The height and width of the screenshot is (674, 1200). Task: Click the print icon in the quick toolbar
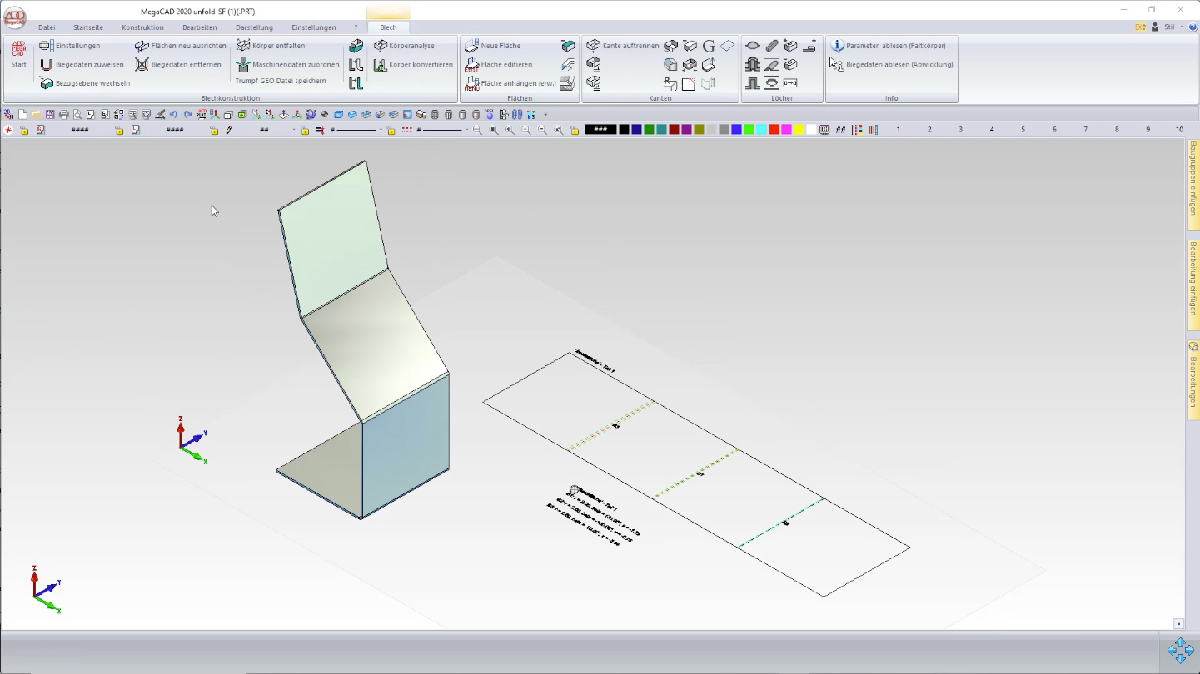point(63,115)
